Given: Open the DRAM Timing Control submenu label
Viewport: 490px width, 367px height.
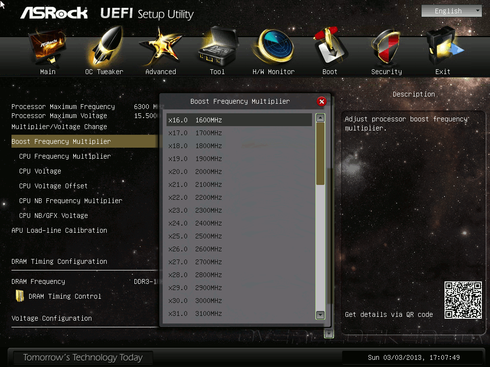Looking at the screenshot, I should (x=65, y=296).
